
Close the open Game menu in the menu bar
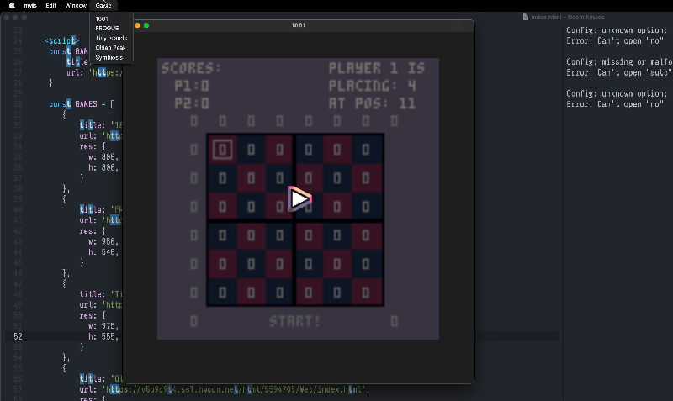coord(103,6)
